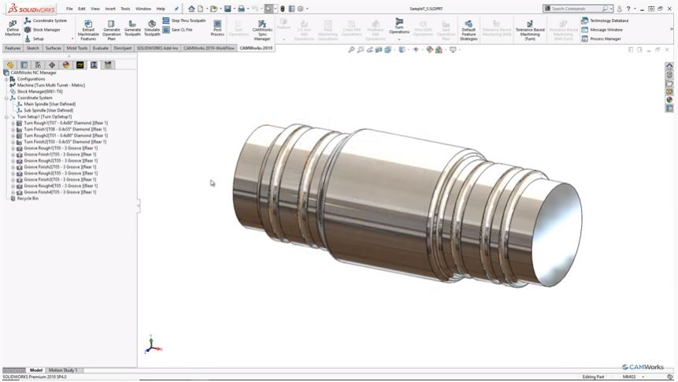Run Extract Machinable Features
Screen dimensions: 678x382
pyautogui.click(x=88, y=30)
